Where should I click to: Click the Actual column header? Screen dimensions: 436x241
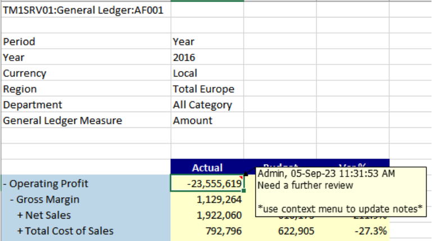coord(207,168)
